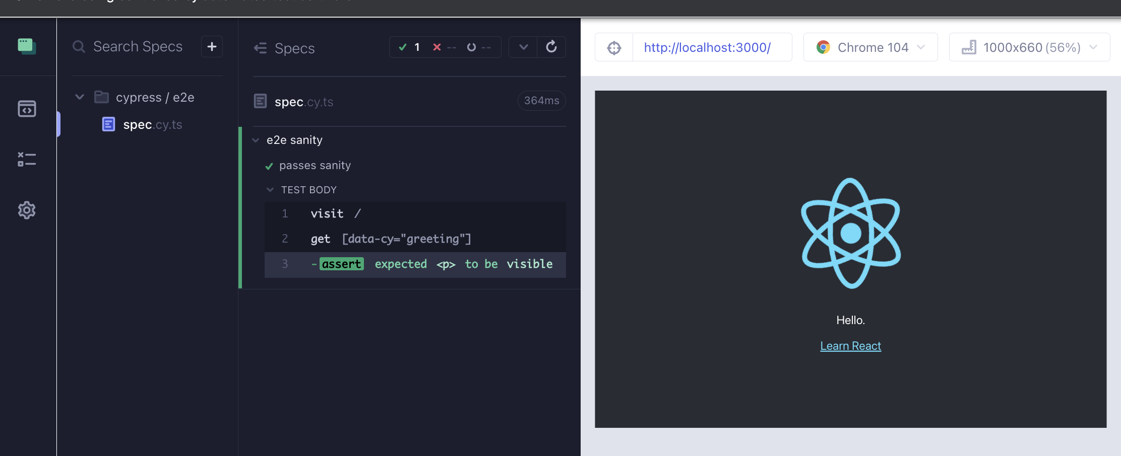Focus the Search Specs input field
Image resolution: width=1121 pixels, height=456 pixels.
pyautogui.click(x=138, y=47)
